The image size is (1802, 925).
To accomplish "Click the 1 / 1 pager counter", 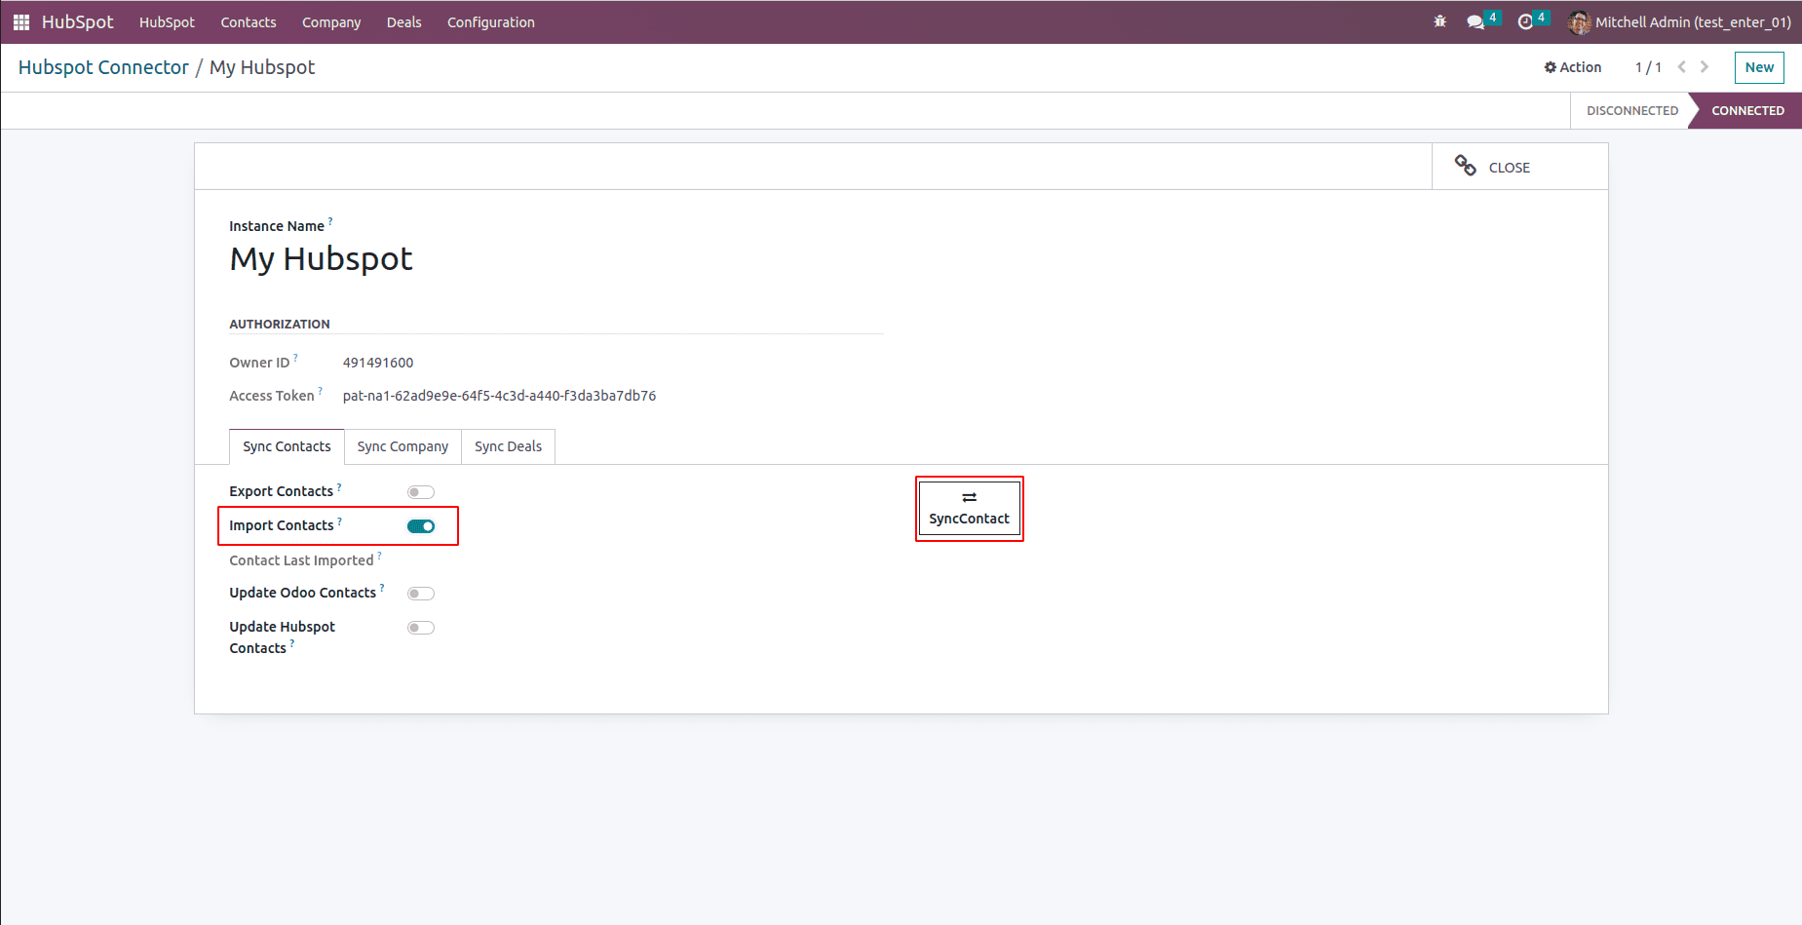I will [x=1648, y=67].
